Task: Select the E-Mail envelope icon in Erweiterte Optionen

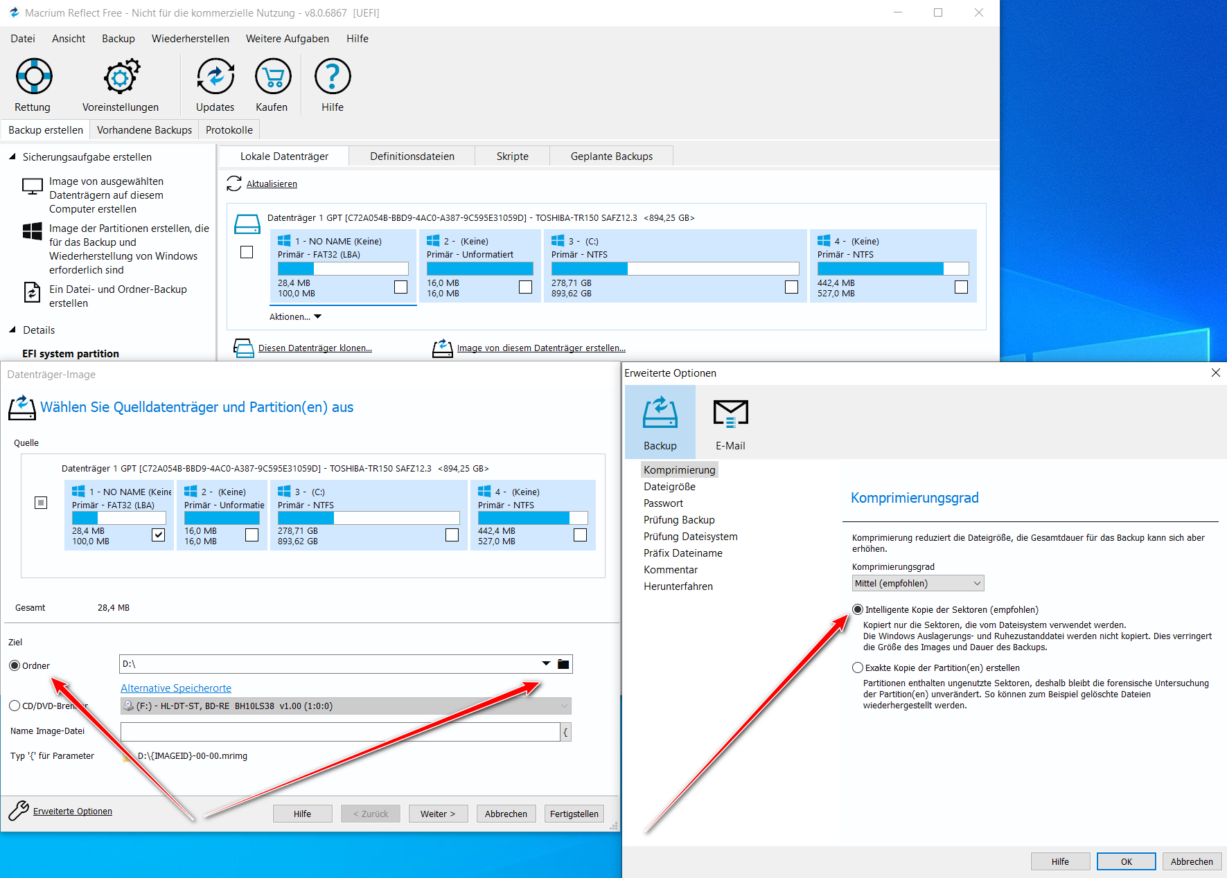Action: pyautogui.click(x=731, y=413)
